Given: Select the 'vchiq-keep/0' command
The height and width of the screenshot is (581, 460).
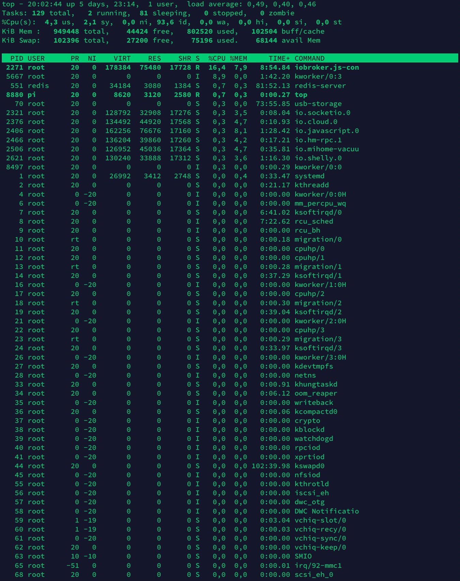Looking at the screenshot, I should click(320, 547).
